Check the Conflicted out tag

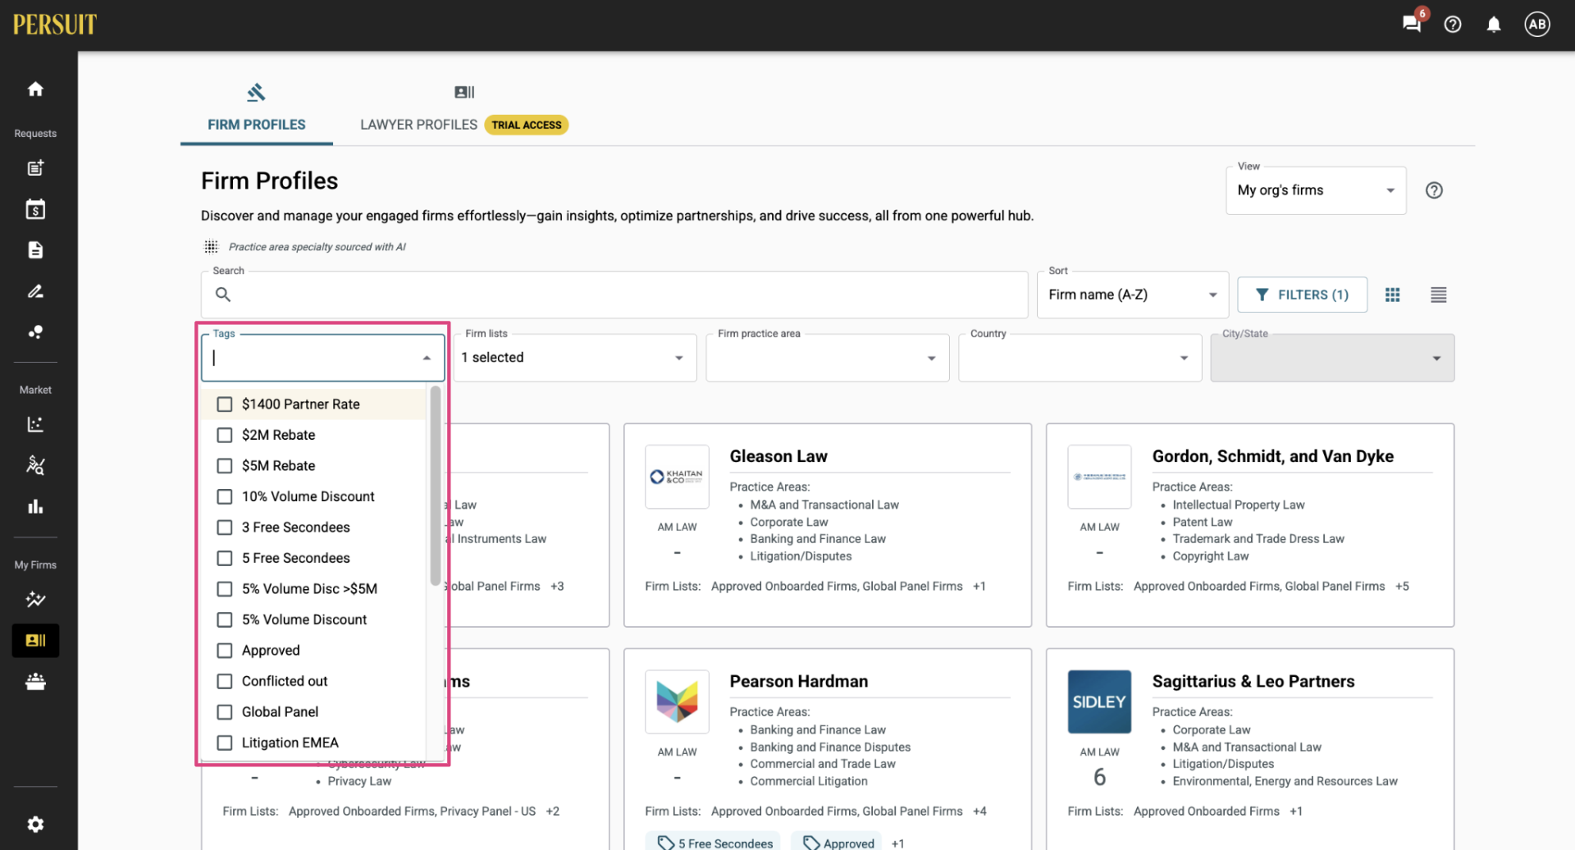(x=224, y=681)
